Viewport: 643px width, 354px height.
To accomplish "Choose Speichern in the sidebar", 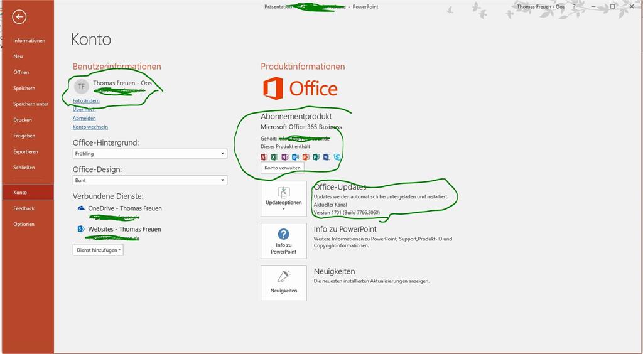I will (24, 88).
